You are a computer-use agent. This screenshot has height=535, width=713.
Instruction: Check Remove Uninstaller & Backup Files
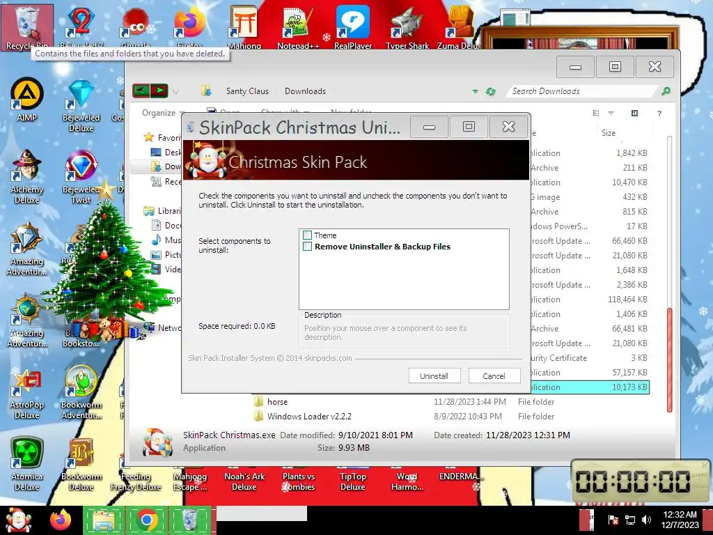[x=307, y=247]
